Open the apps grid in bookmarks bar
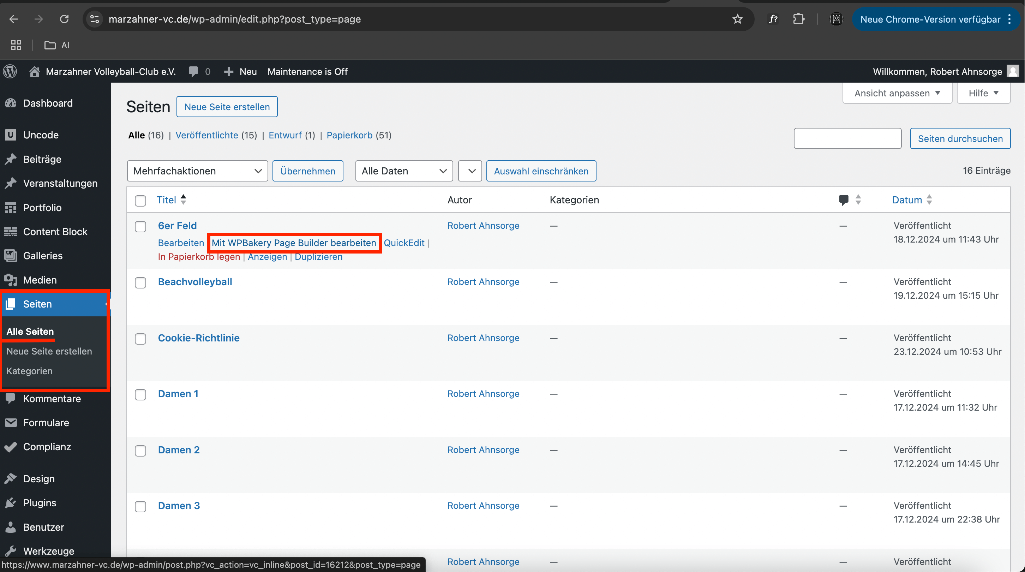Image resolution: width=1025 pixels, height=572 pixels. (x=16, y=45)
